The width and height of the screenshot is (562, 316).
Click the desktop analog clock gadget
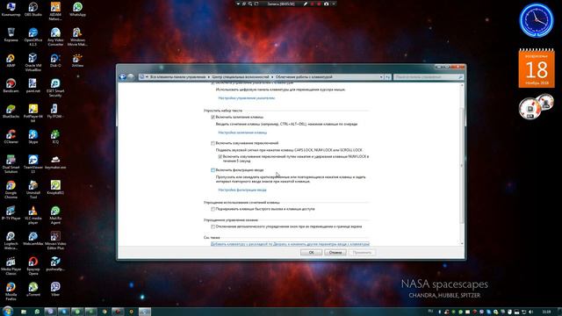point(537,20)
